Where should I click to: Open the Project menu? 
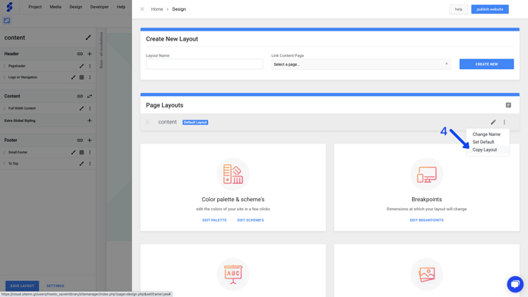35,7
